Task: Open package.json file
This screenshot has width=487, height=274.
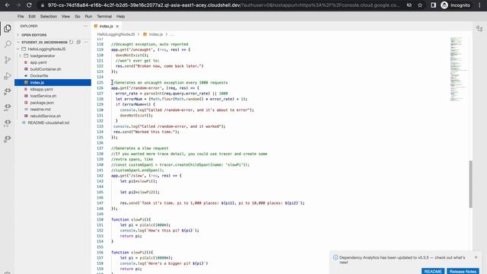Action: 42,103
